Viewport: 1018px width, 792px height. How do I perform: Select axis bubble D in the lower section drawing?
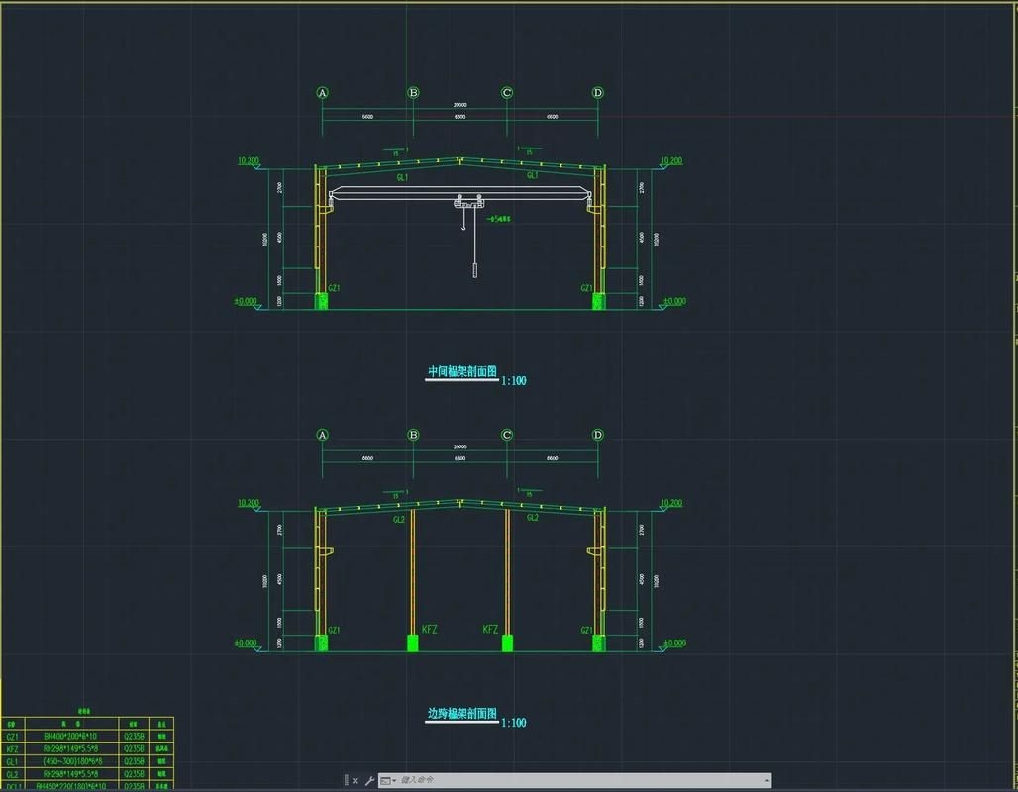tap(597, 435)
